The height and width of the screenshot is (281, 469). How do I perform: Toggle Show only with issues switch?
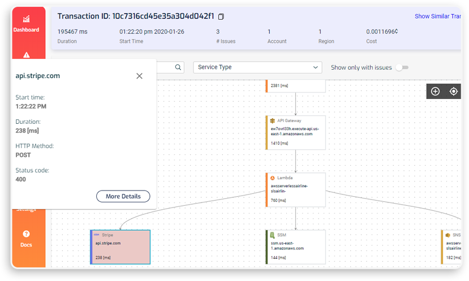point(402,67)
